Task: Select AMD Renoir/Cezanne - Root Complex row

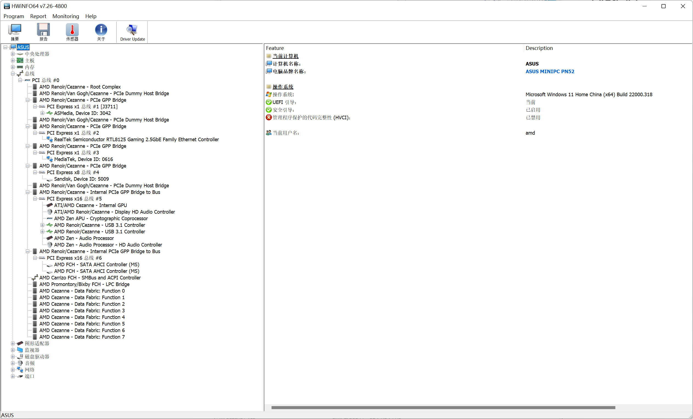Action: 80,87
